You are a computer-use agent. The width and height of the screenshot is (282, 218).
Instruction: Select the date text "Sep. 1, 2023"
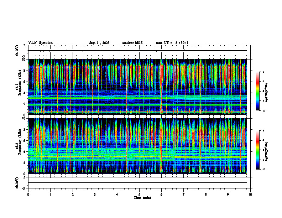(99, 43)
